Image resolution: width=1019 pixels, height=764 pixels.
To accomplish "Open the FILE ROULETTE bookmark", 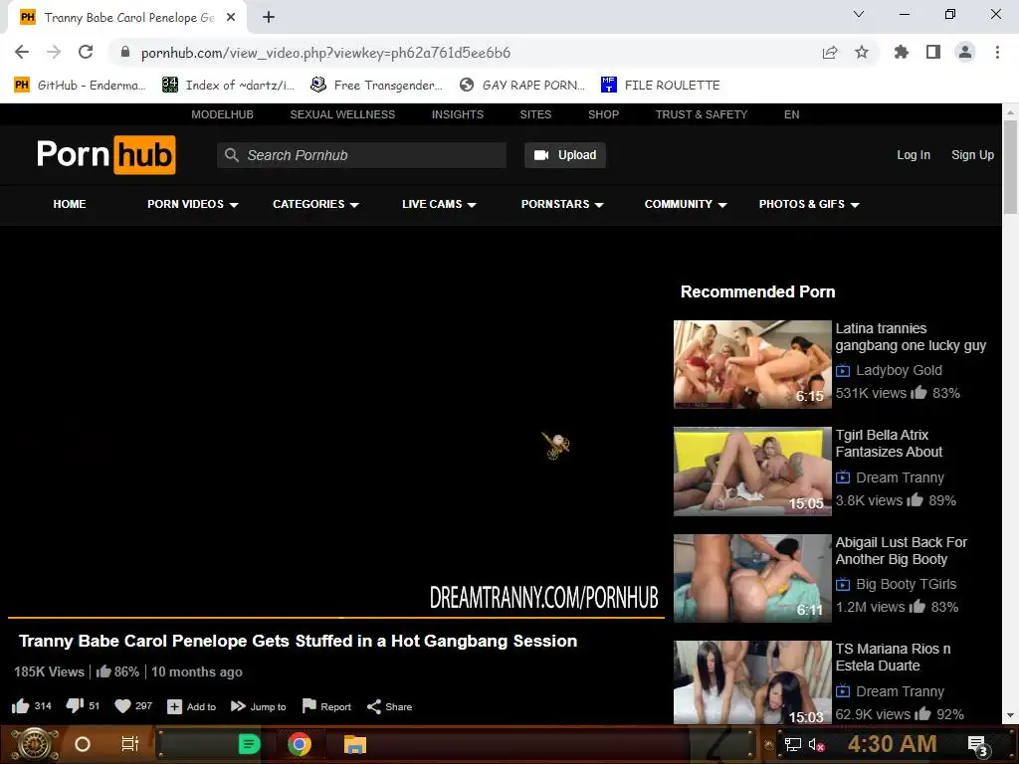I will tap(661, 86).
